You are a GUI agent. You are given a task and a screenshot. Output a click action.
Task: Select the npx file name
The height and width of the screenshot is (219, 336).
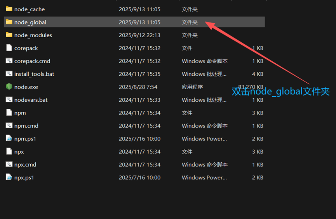click(19, 152)
